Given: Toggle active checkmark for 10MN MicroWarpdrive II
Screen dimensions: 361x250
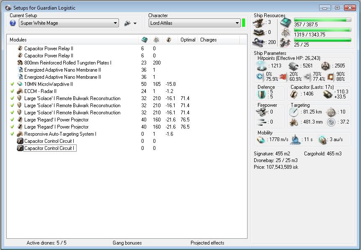Looking at the screenshot, I should tap(12, 84).
